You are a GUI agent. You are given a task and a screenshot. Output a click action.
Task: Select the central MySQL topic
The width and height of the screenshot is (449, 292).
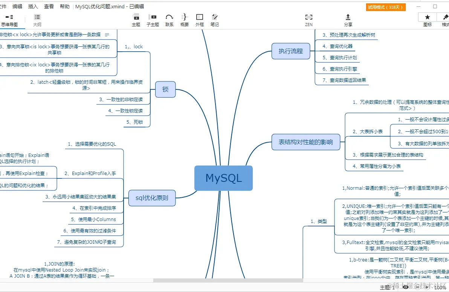(223, 178)
